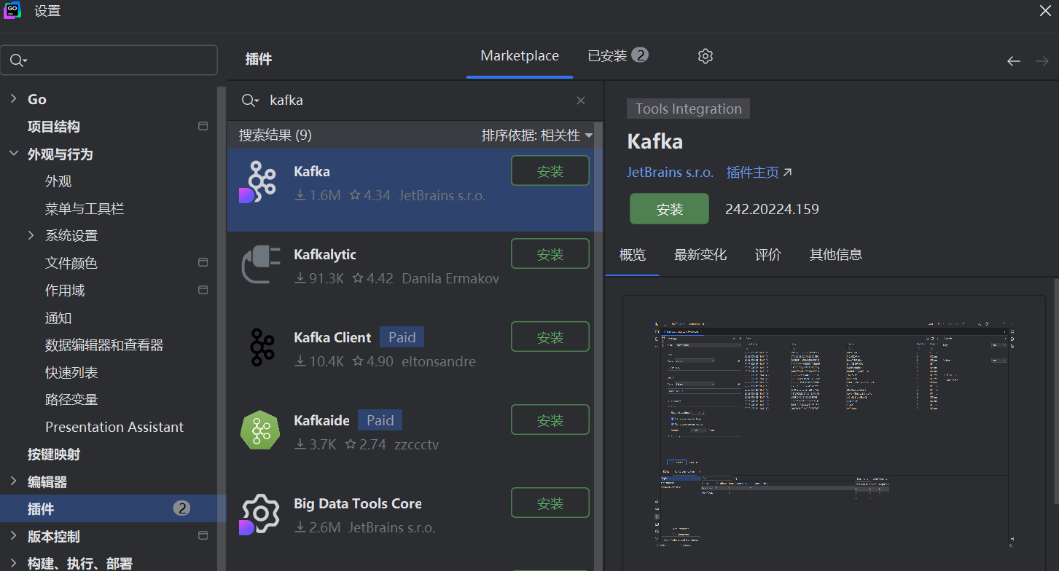Screen dimensions: 1059x571
Task: Collapse the 外观与行为 node
Action: (x=13, y=154)
